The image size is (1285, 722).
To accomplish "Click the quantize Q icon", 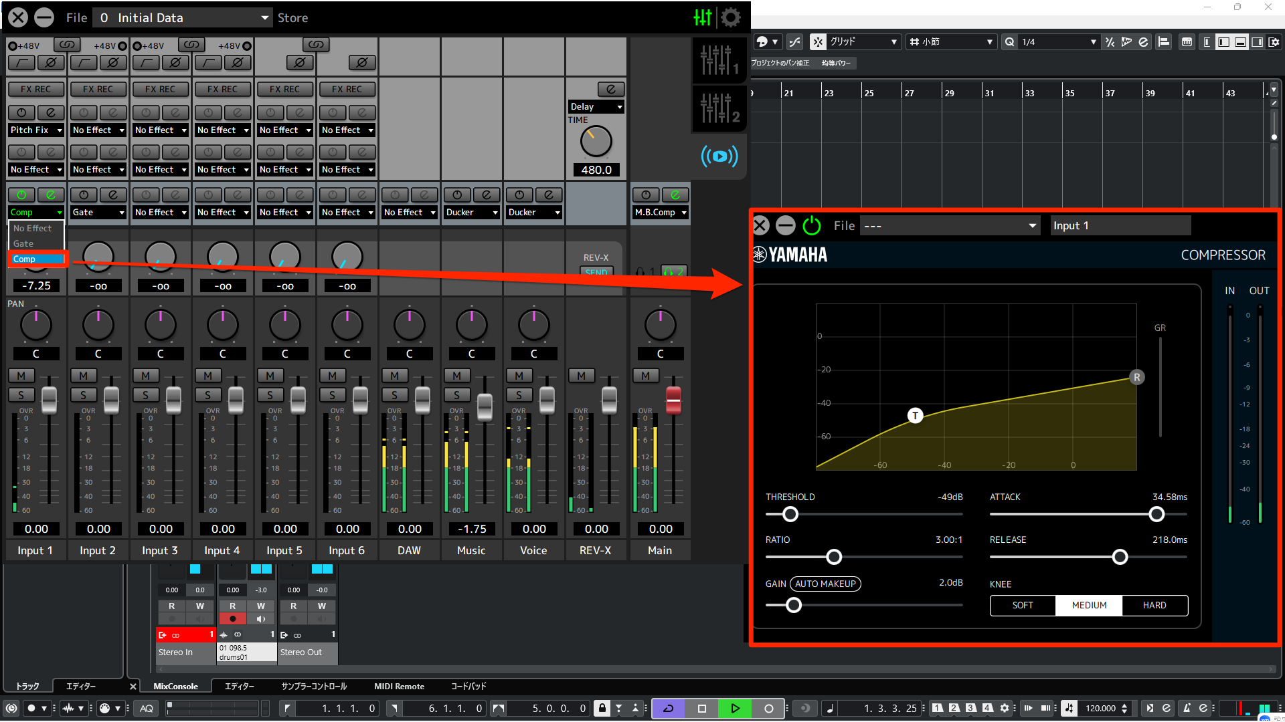I will click(1009, 41).
